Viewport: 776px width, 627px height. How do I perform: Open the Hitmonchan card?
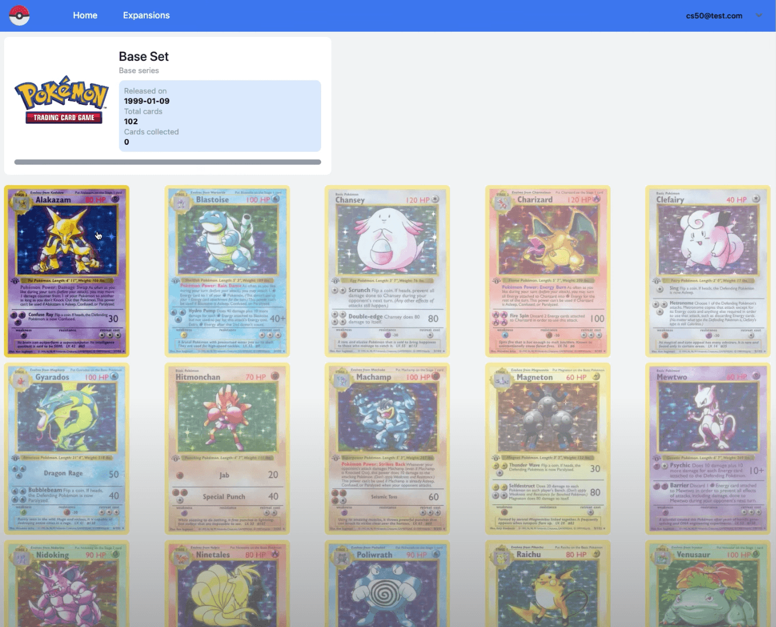[227, 449]
